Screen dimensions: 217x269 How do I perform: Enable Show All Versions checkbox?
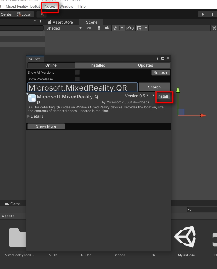[77, 72]
